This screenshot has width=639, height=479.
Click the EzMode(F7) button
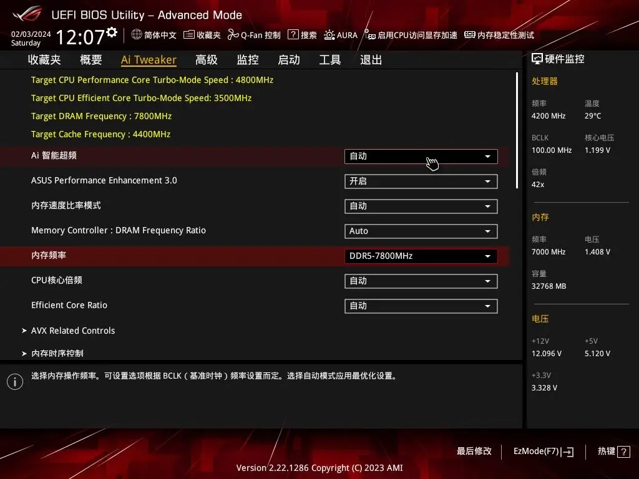[543, 452]
